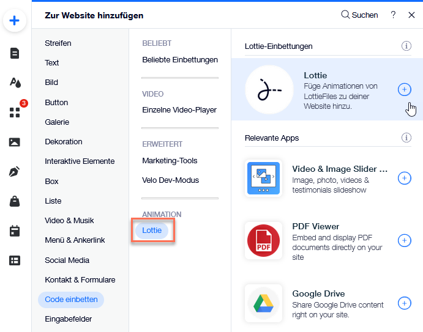This screenshot has width=423, height=332.
Task: Open Video & Musik category
Action: point(69,221)
